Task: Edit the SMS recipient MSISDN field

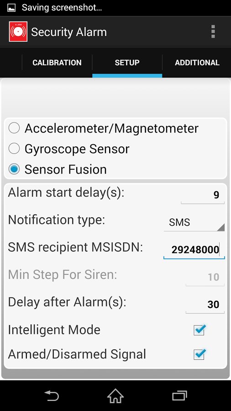Action: (x=194, y=250)
